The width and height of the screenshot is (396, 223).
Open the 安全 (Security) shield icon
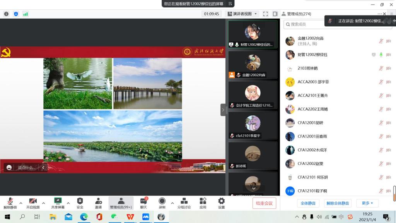(80, 201)
